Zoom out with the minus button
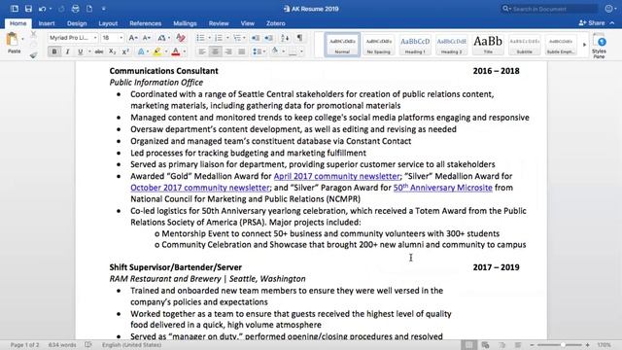Viewport: 622px width, 350px height. (532, 345)
